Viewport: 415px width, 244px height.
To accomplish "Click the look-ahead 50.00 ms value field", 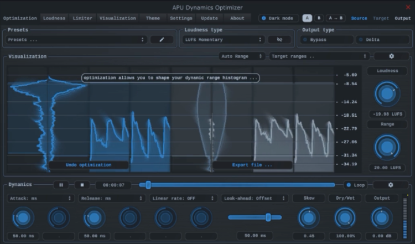I will click(255, 235).
